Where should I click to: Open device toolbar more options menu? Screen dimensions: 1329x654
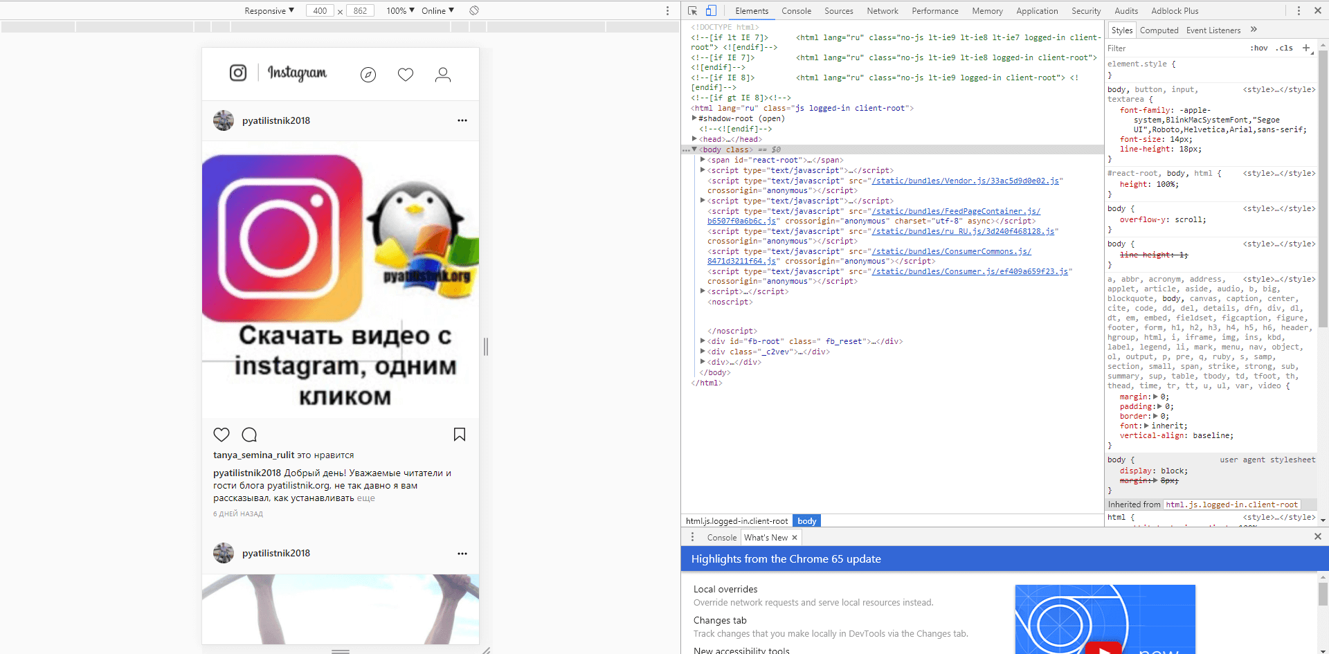[x=667, y=10]
